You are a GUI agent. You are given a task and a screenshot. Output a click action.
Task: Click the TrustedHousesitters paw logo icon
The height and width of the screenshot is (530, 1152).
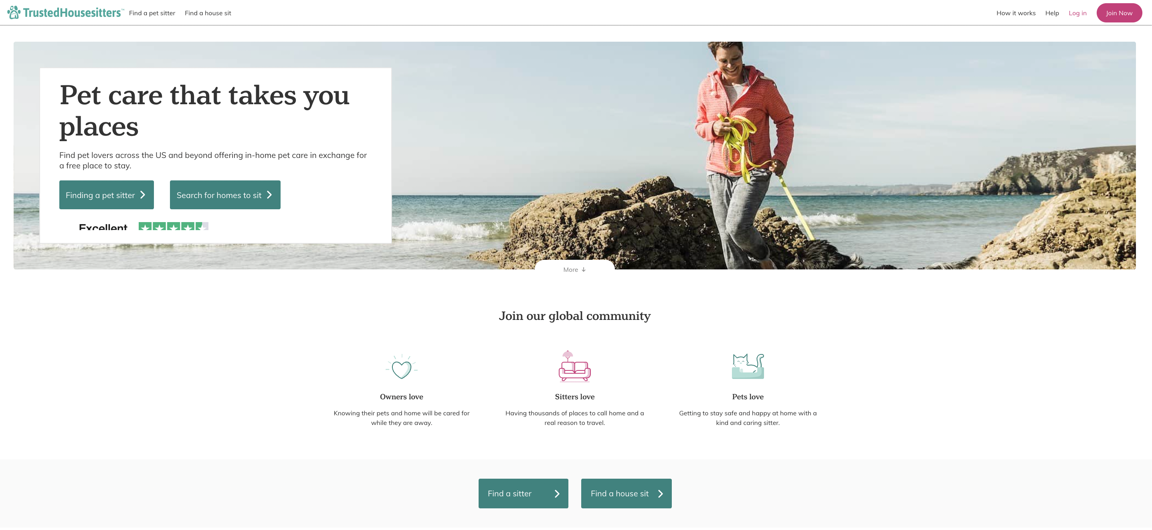click(x=14, y=12)
